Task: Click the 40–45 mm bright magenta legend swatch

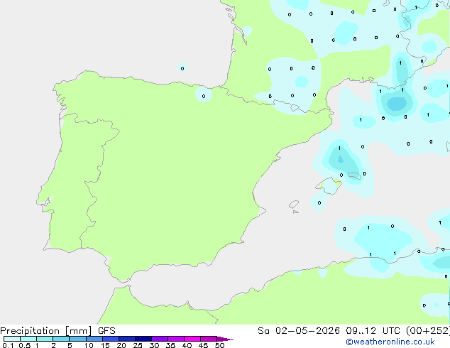Action: [192, 339]
